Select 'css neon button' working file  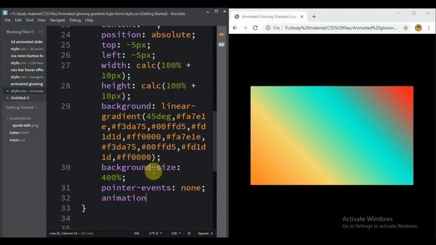27,56
